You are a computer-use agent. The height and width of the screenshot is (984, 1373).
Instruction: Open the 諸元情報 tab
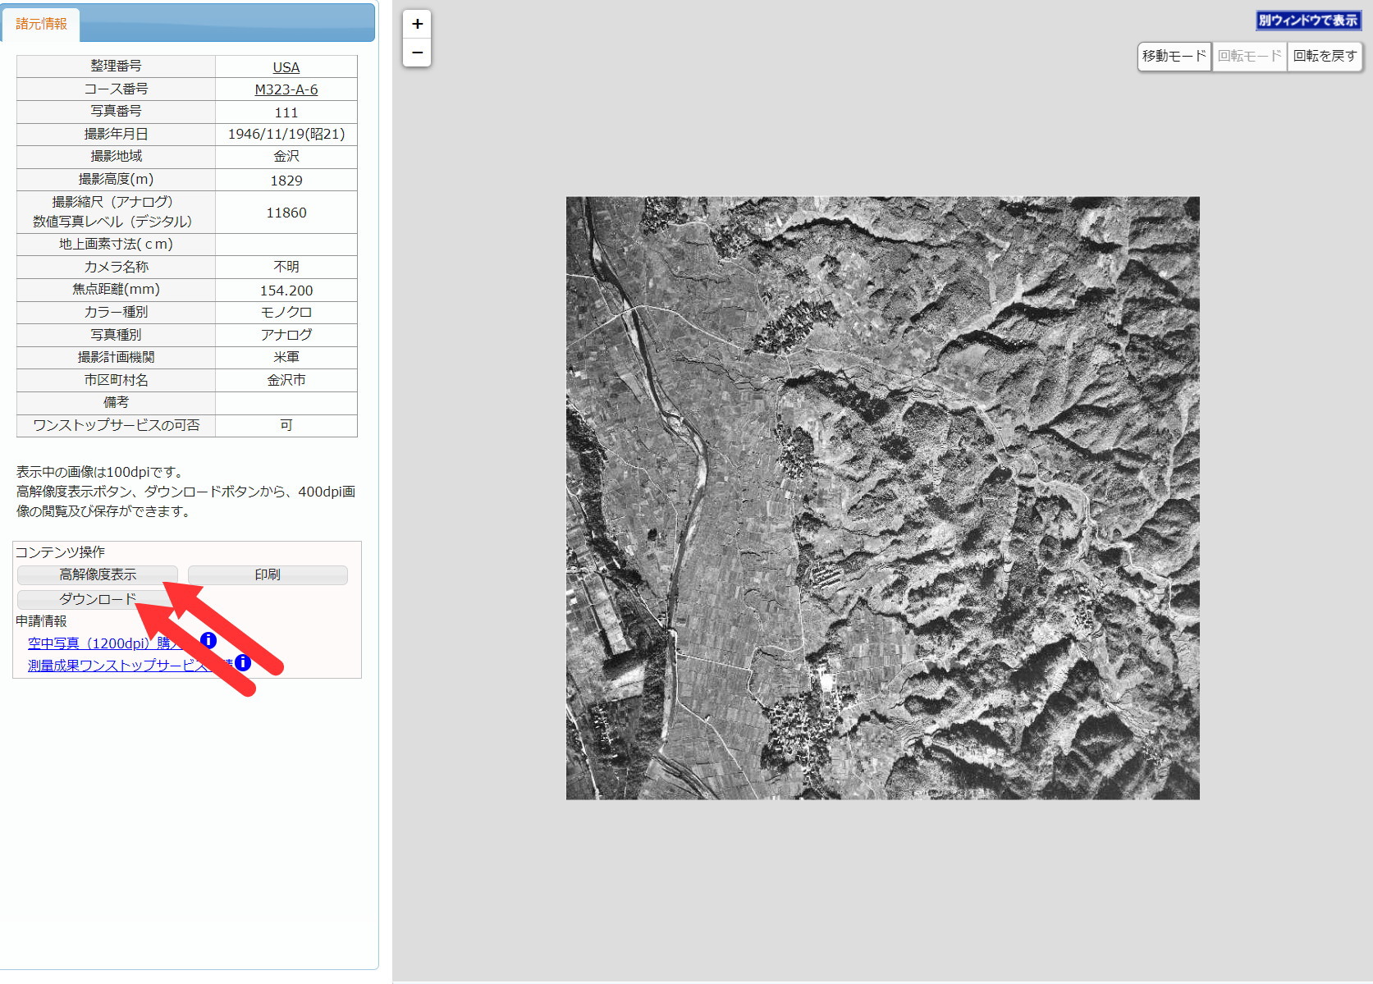41,24
